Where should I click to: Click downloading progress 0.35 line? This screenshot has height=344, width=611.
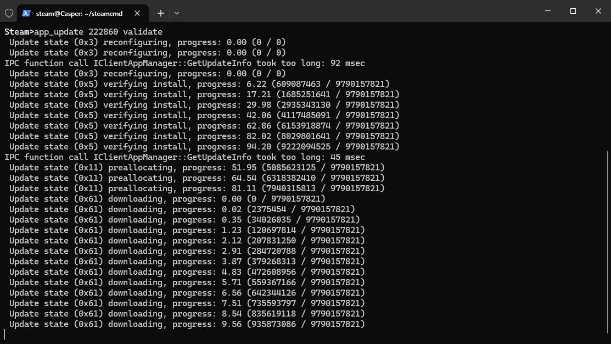(x=184, y=220)
